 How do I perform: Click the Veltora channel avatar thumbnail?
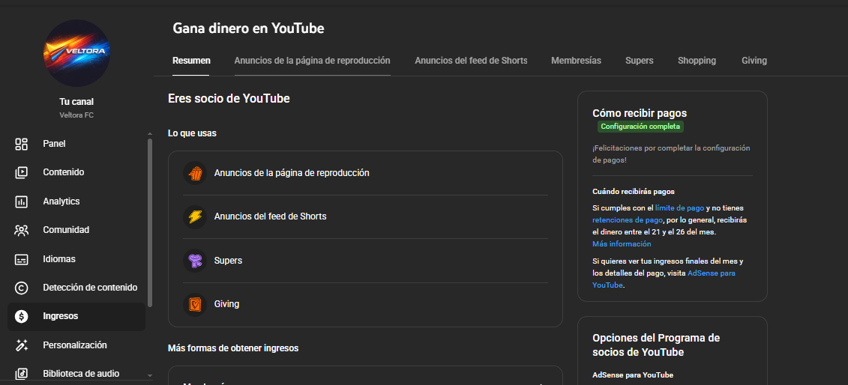click(76, 52)
